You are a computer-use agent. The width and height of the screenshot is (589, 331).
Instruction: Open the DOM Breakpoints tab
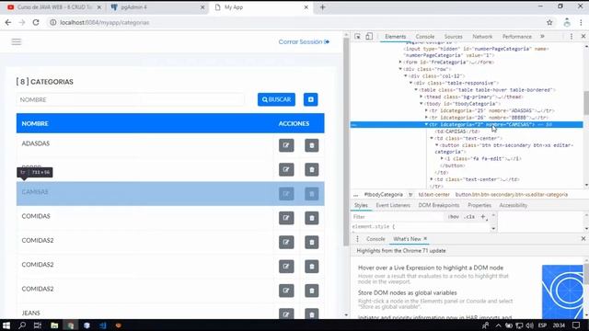(x=439, y=205)
